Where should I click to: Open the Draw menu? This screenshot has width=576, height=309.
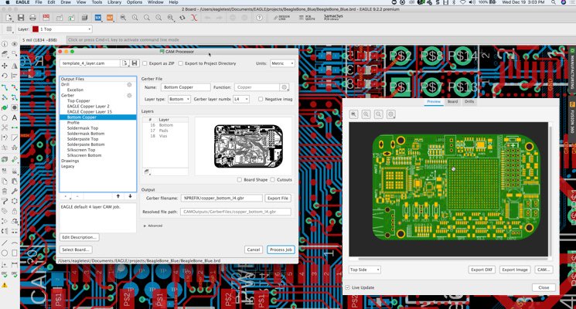pyautogui.click(x=66, y=2)
